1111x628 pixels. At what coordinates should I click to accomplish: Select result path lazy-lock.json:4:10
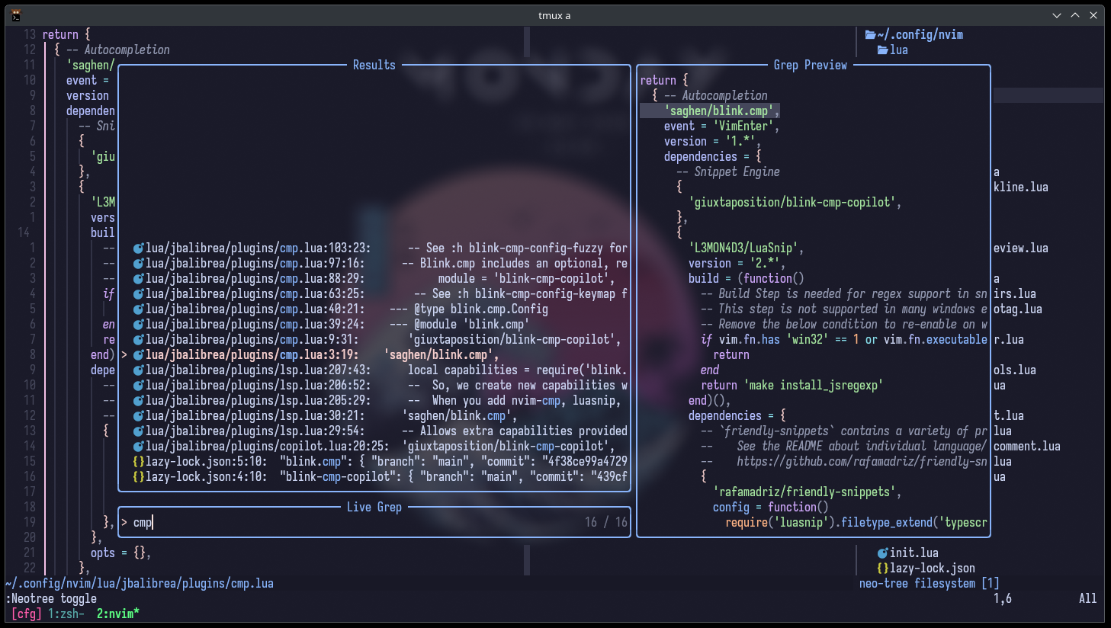coord(206,477)
